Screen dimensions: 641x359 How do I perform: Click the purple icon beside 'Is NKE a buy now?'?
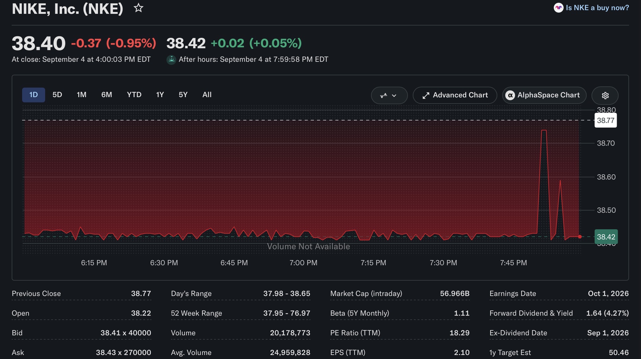pyautogui.click(x=558, y=8)
